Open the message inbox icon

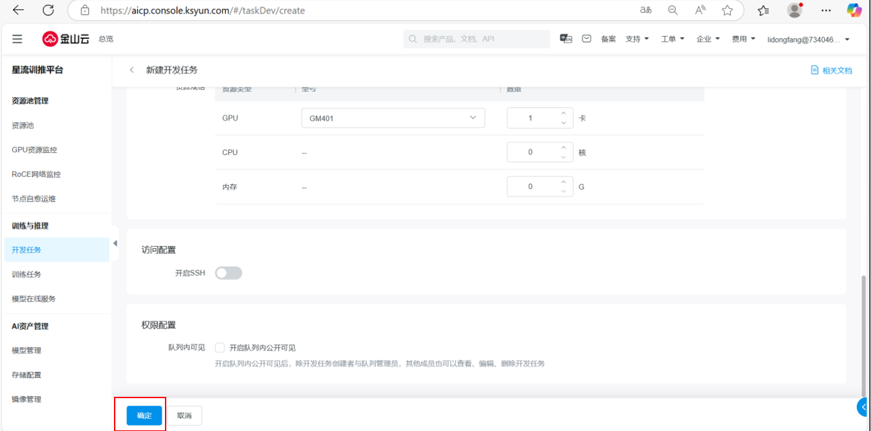[586, 39]
